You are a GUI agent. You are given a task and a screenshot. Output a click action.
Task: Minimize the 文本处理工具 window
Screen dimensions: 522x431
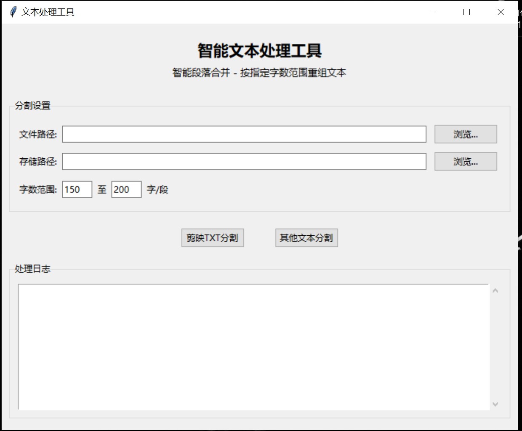432,12
